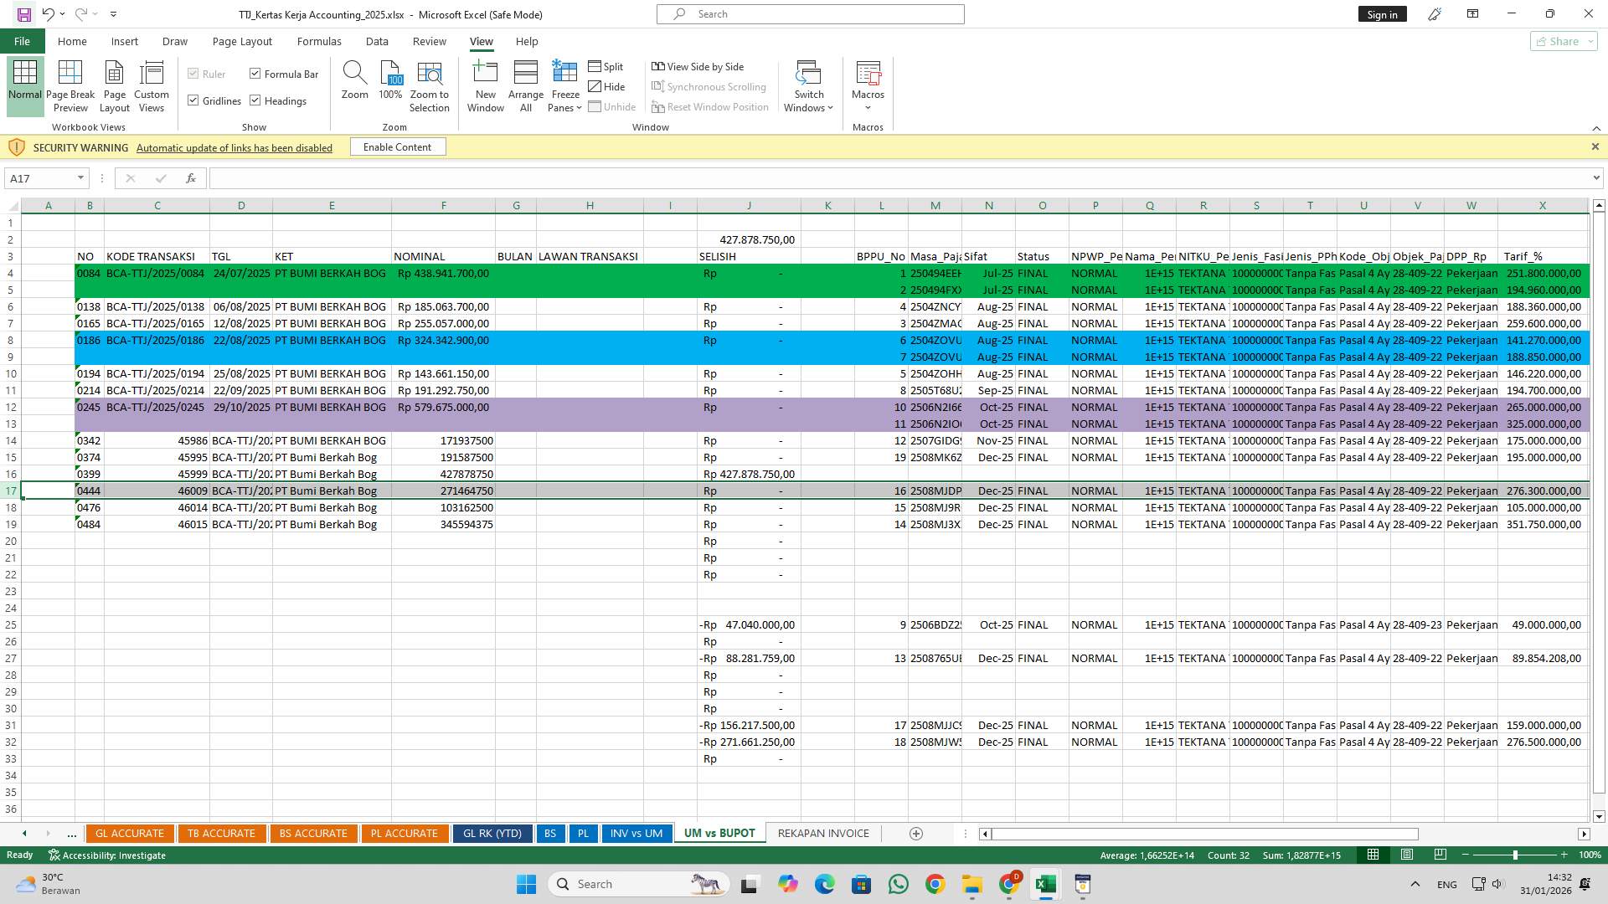Open the Formulas ribbon tab
1608x904 pixels.
pos(318,41)
